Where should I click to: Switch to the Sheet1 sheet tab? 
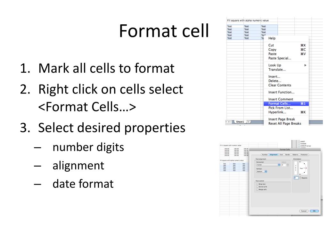(240, 122)
